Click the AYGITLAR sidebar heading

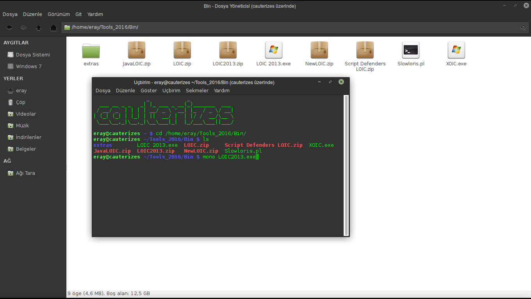pos(16,43)
